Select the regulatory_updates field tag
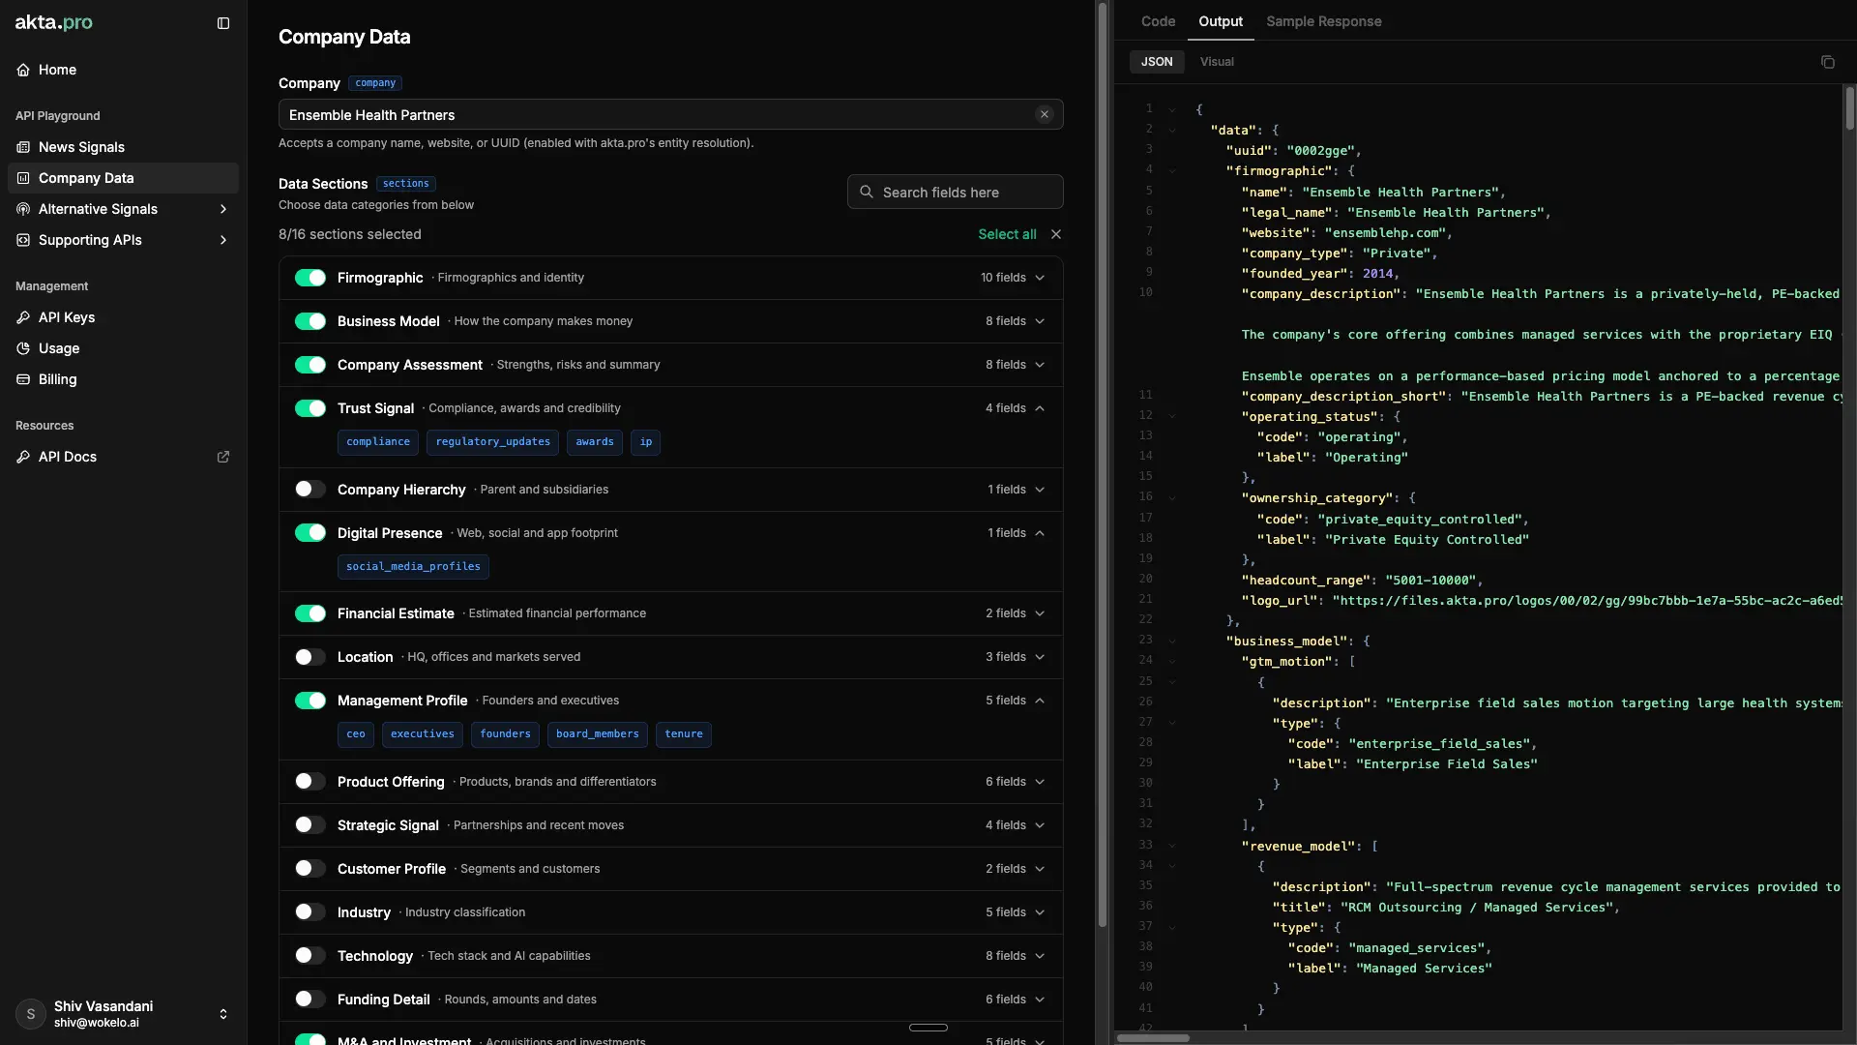The height and width of the screenshot is (1045, 1857). [x=492, y=442]
